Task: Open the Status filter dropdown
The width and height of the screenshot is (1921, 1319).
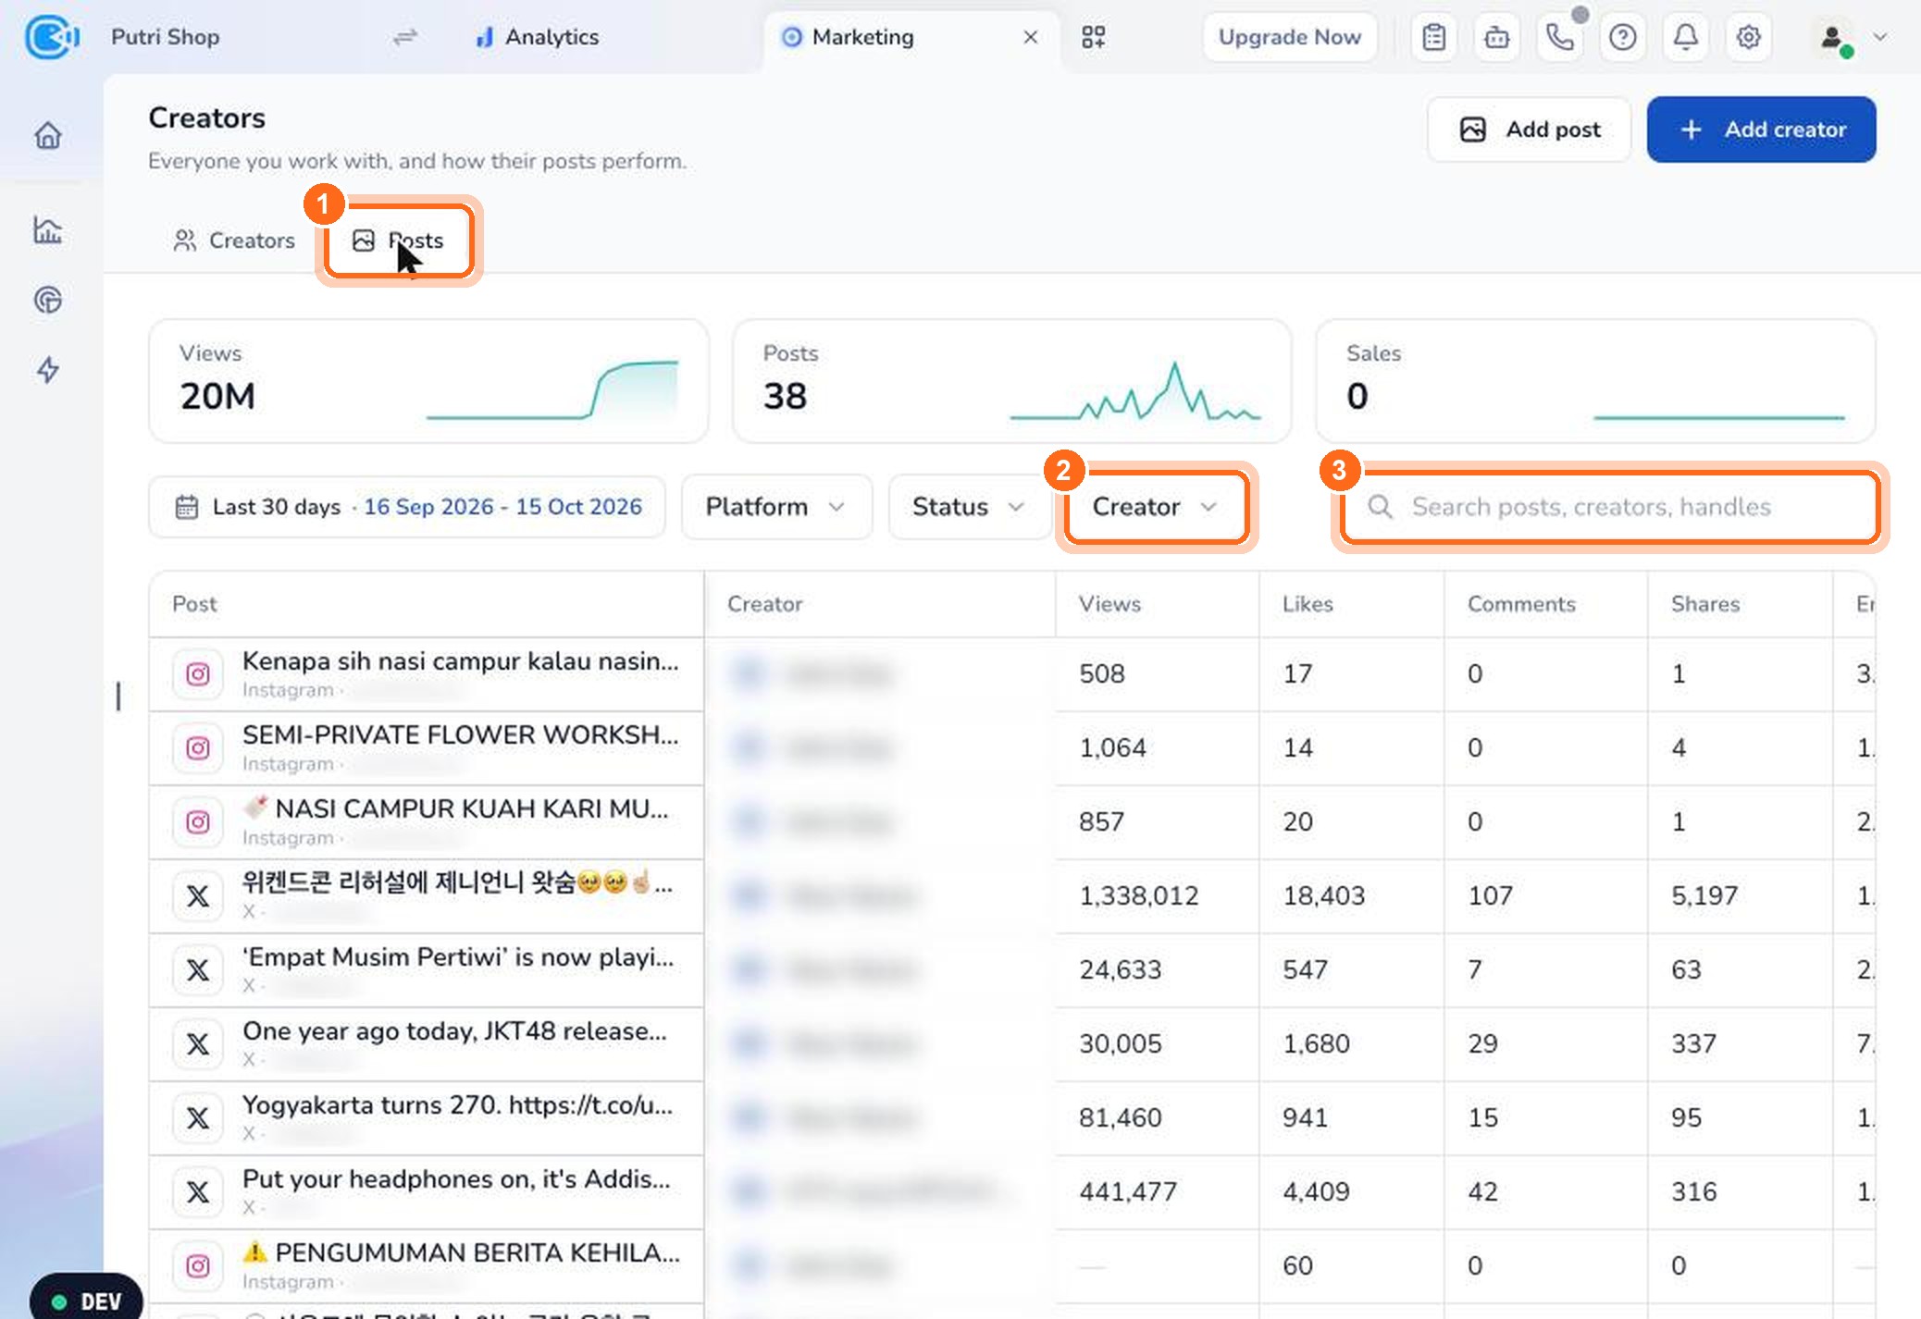Action: click(x=969, y=507)
